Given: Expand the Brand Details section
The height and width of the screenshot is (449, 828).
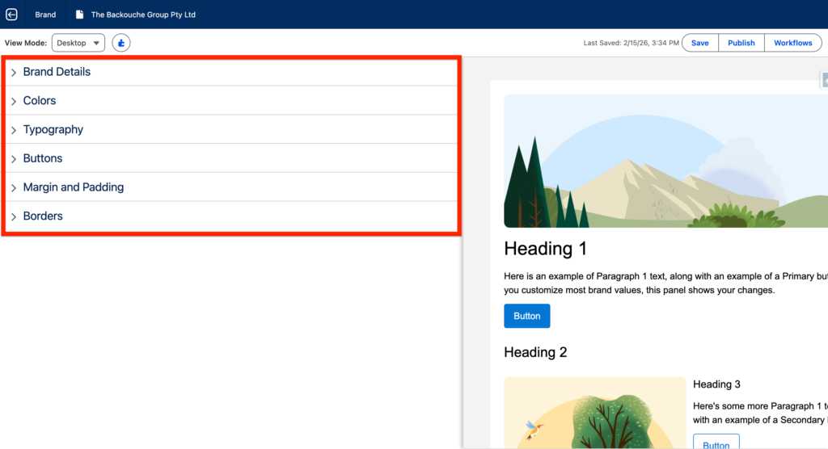Looking at the screenshot, I should tap(57, 72).
